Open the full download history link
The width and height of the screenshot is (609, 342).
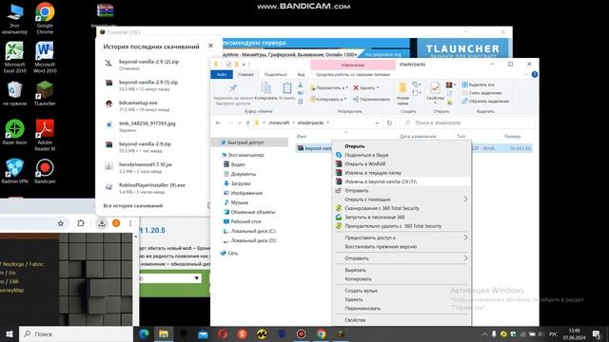point(133,205)
